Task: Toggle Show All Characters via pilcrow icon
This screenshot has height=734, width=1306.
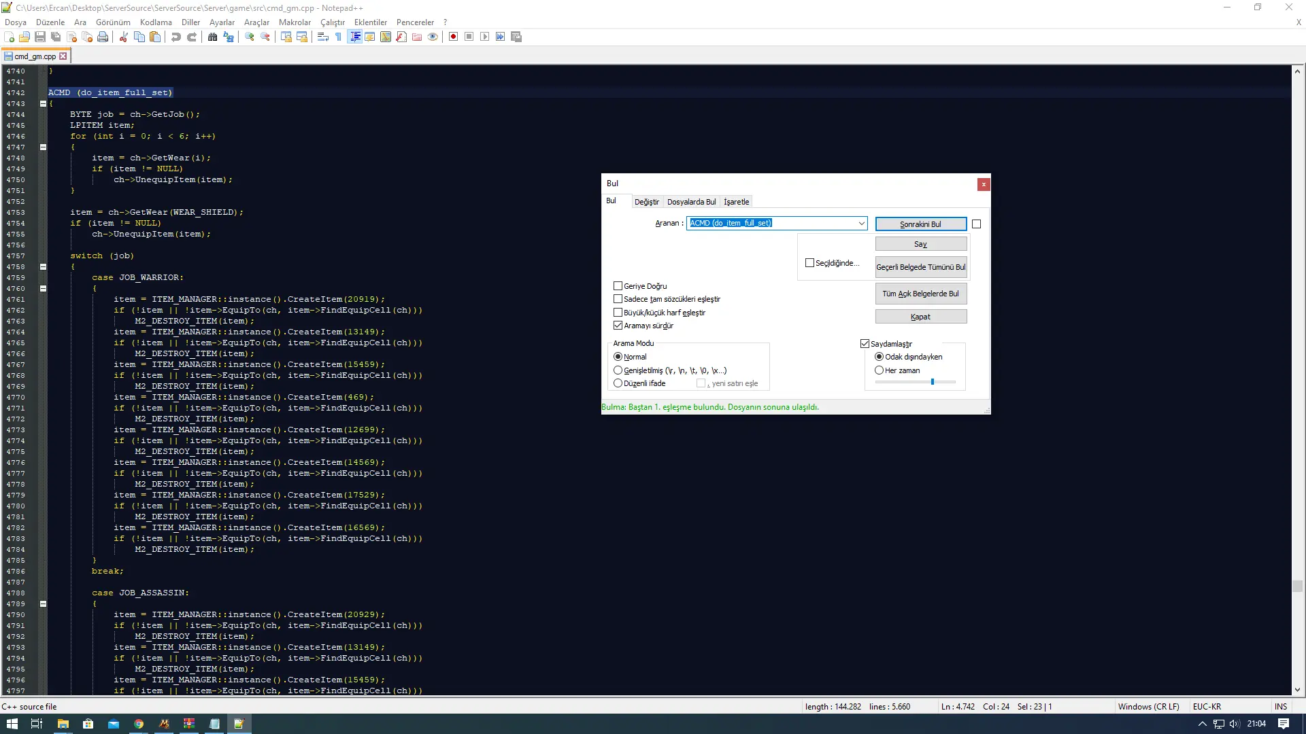Action: point(337,37)
